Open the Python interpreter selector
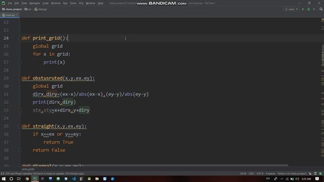 (x=292, y=174)
